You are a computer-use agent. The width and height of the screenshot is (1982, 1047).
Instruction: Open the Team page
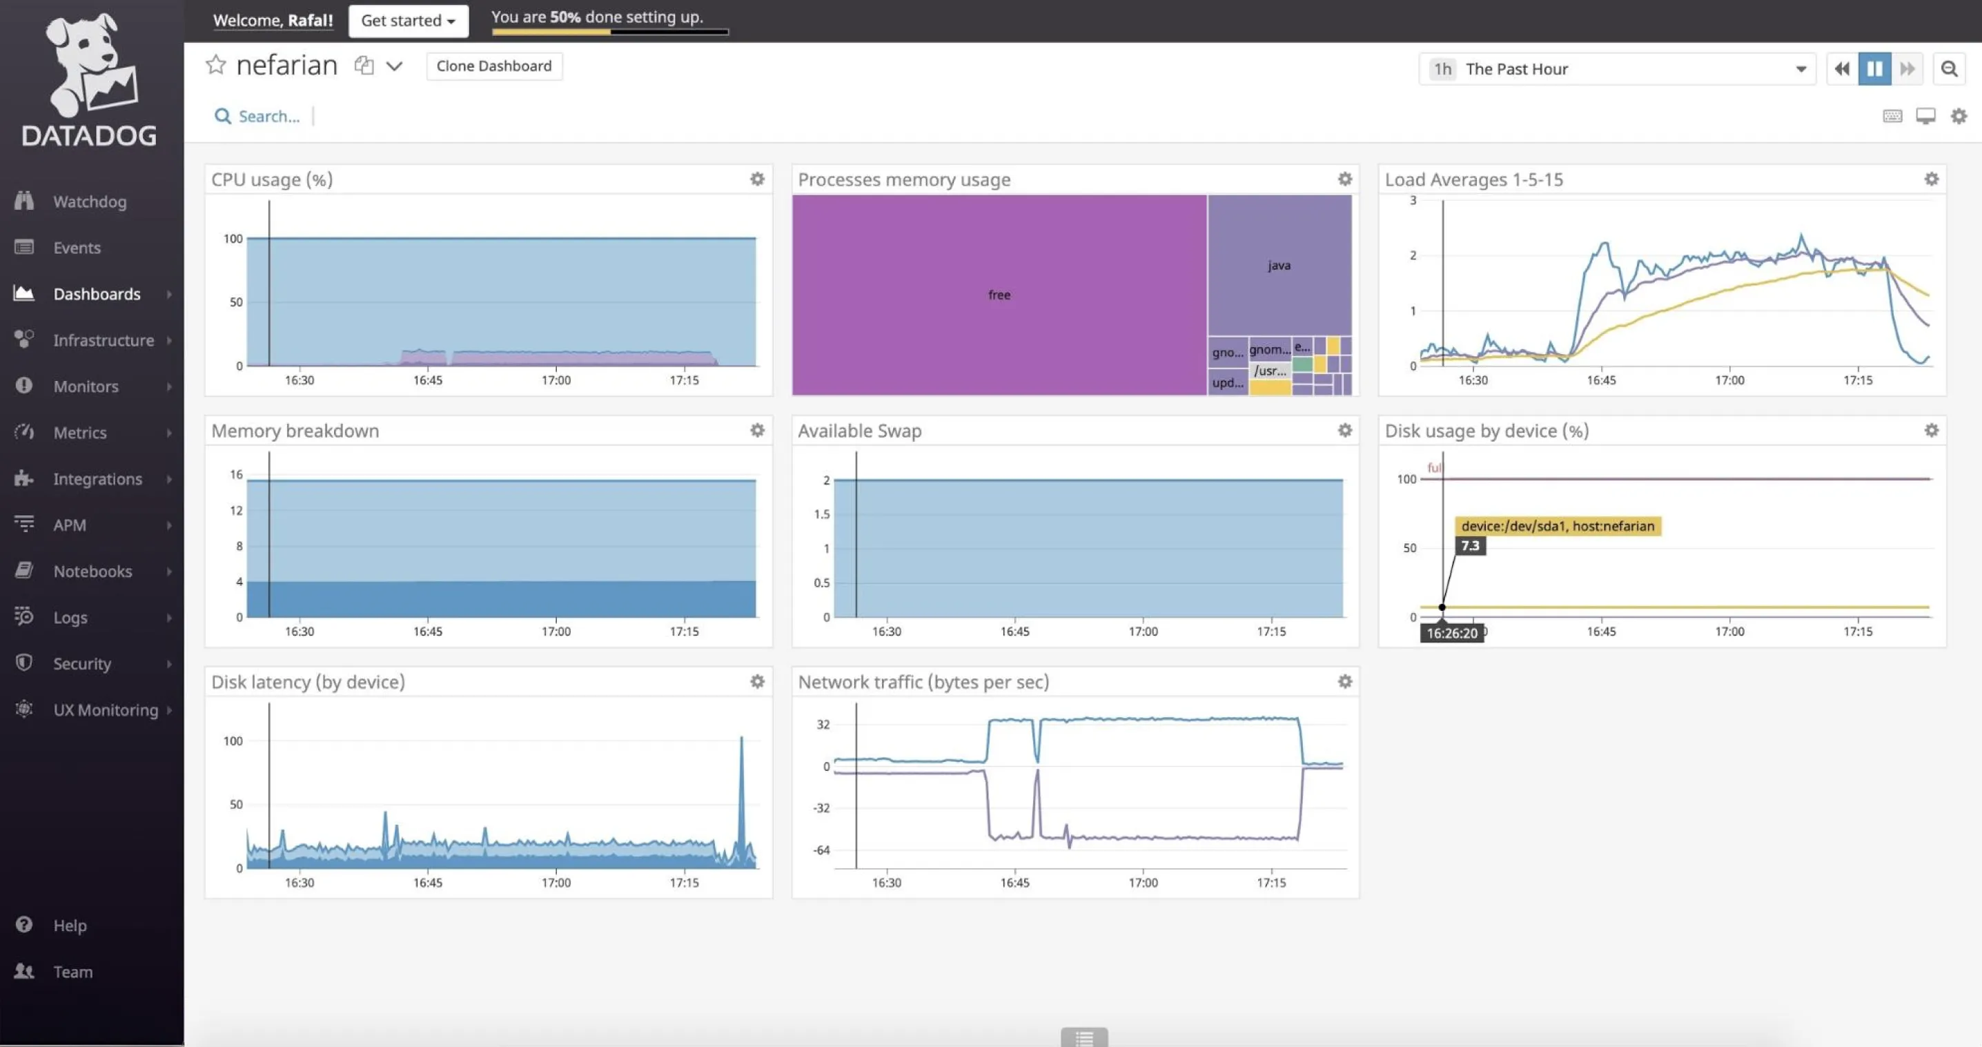click(72, 972)
